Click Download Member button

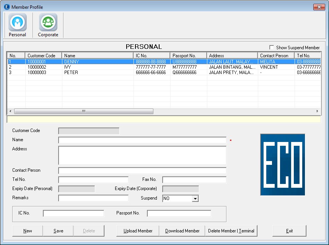click(182, 231)
